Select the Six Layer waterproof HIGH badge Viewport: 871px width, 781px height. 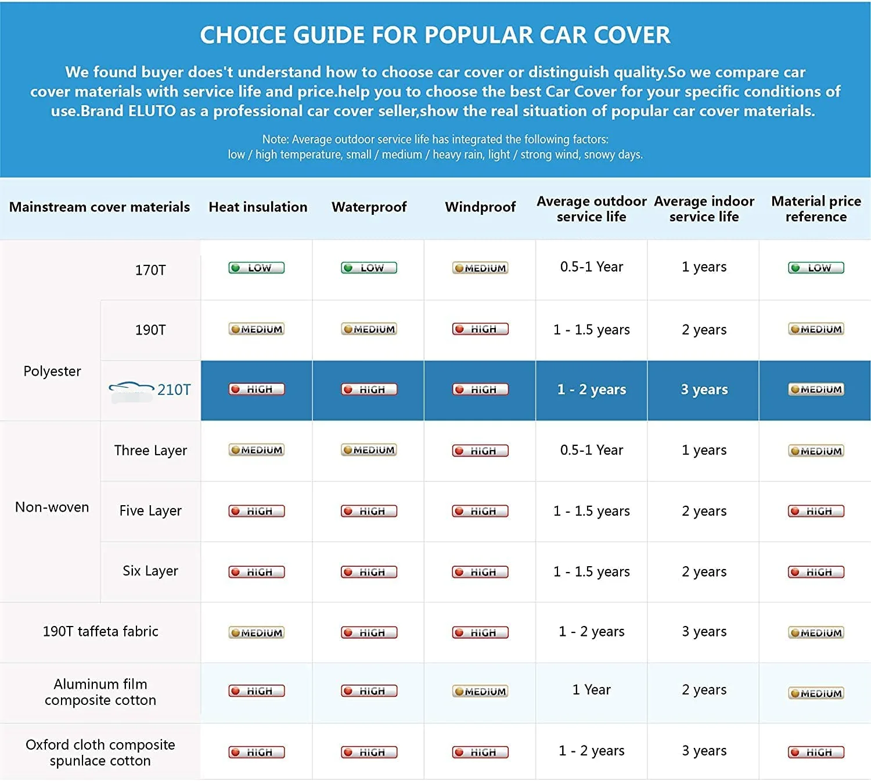coord(369,572)
